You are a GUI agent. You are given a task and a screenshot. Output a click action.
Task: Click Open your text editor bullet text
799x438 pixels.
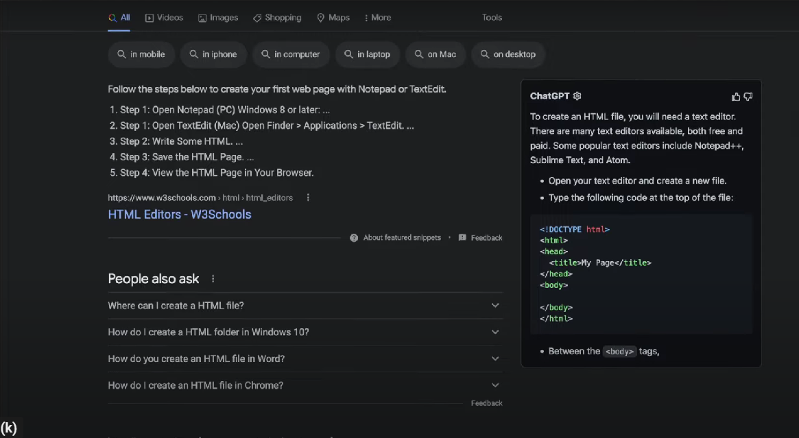[x=637, y=181]
